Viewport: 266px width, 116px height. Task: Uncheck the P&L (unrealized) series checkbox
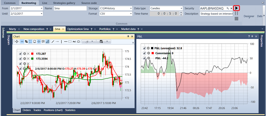[x=144, y=48]
